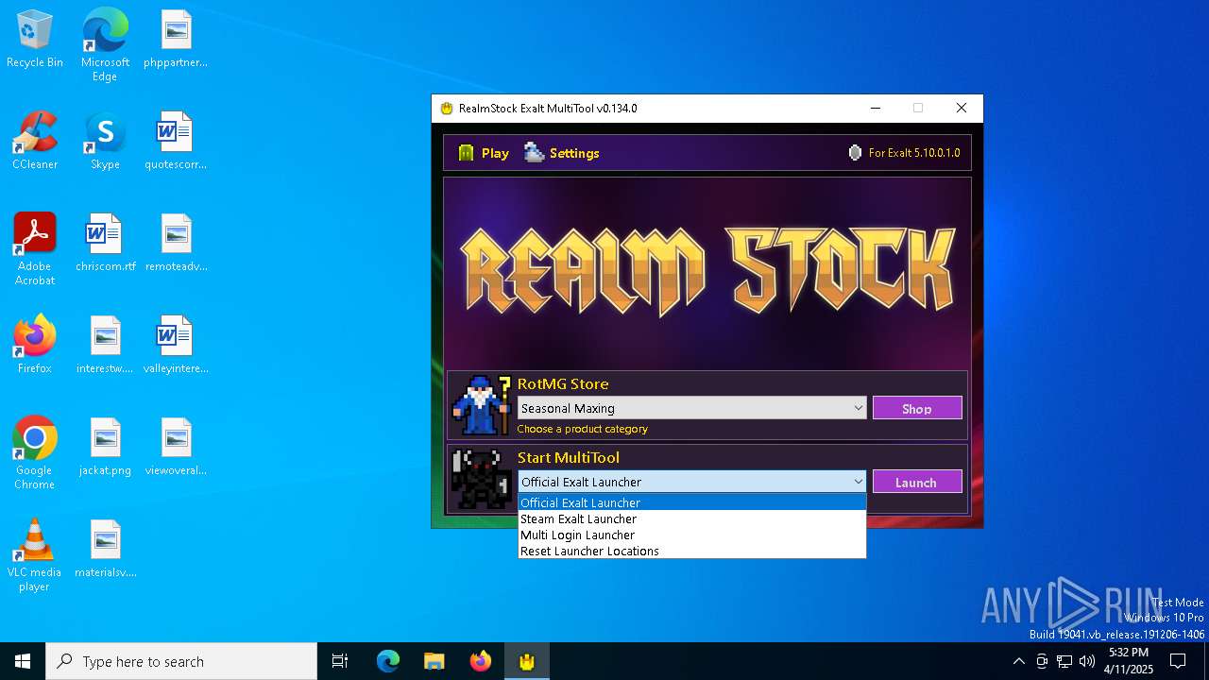
Task: Select the valleyintere Word document on desktop
Action: point(176,345)
